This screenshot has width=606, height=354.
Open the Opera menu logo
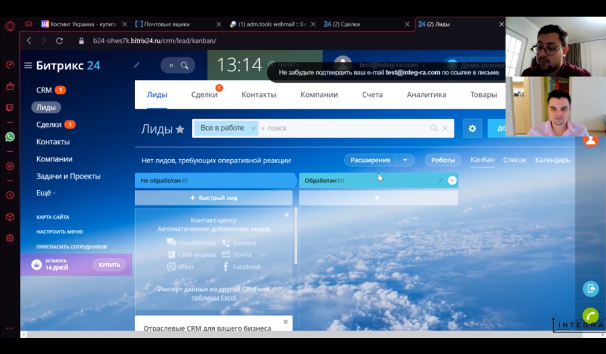pyautogui.click(x=10, y=26)
